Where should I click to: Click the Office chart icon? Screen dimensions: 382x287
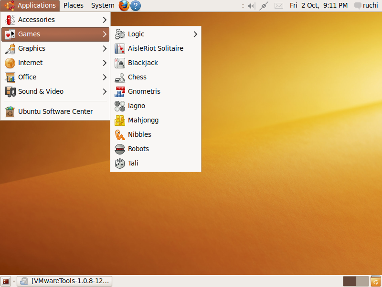10,77
